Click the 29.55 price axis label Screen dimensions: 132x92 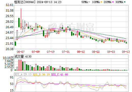click(10, 16)
